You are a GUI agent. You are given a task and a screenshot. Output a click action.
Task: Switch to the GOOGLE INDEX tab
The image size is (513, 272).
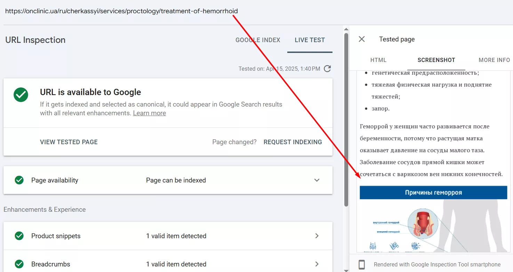tap(258, 40)
